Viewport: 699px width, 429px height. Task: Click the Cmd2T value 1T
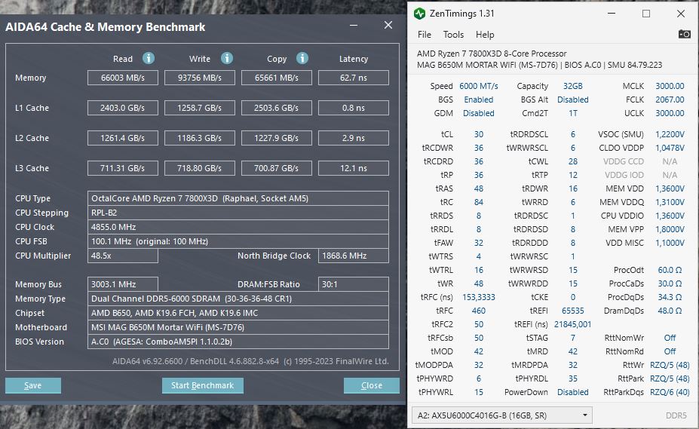(x=573, y=113)
